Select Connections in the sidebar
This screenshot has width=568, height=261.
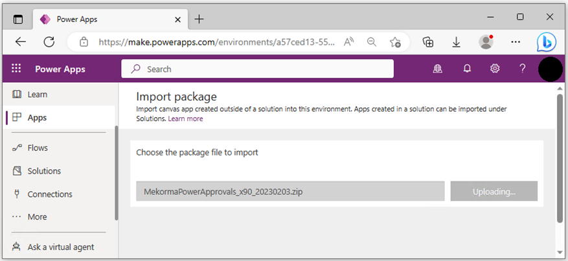[49, 194]
